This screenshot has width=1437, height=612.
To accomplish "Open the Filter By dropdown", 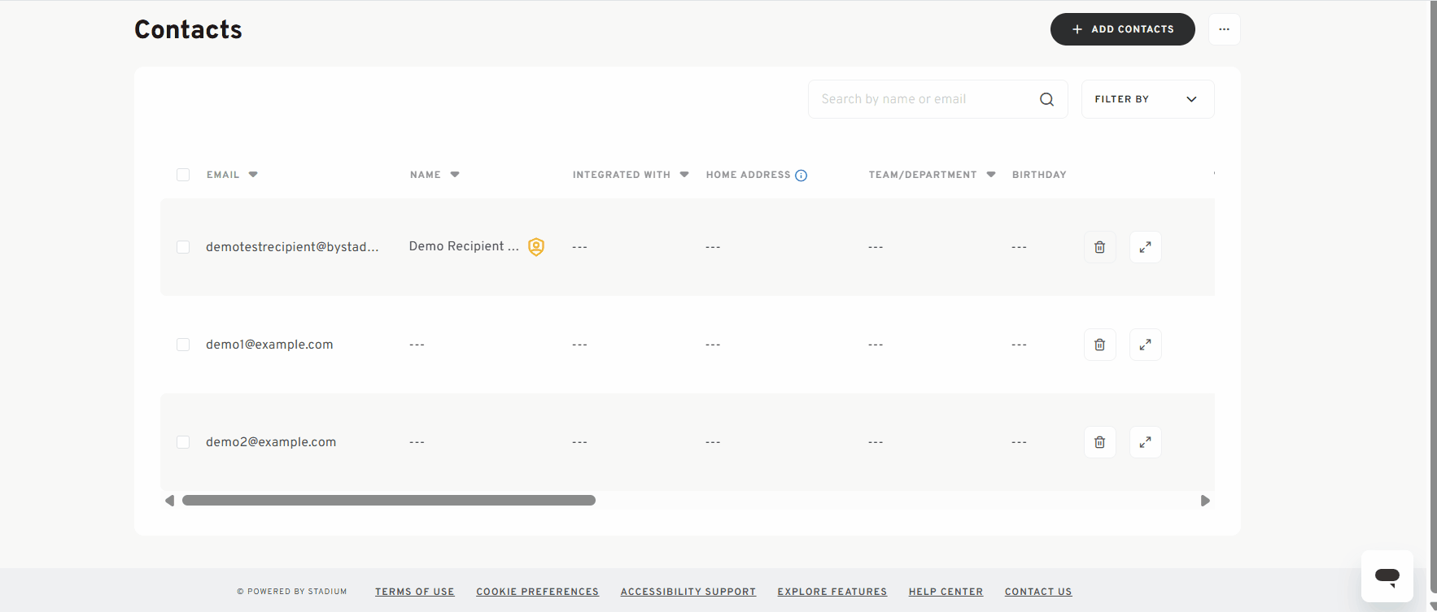I will [1147, 99].
